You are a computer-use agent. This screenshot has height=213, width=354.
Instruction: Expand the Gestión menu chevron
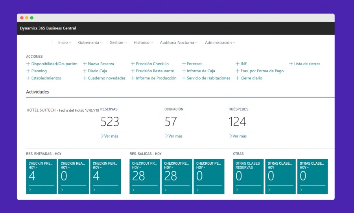coord(125,43)
